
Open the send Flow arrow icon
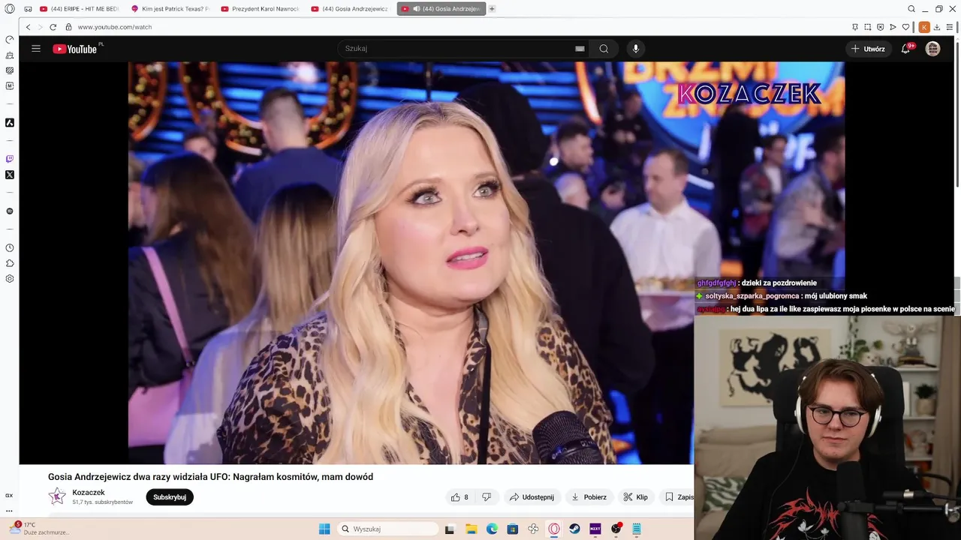(893, 27)
